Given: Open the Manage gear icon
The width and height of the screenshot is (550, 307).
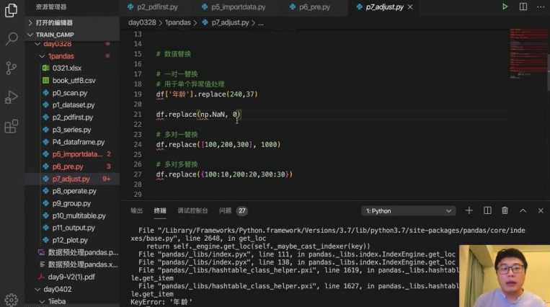Looking at the screenshot, I should click(12, 300).
